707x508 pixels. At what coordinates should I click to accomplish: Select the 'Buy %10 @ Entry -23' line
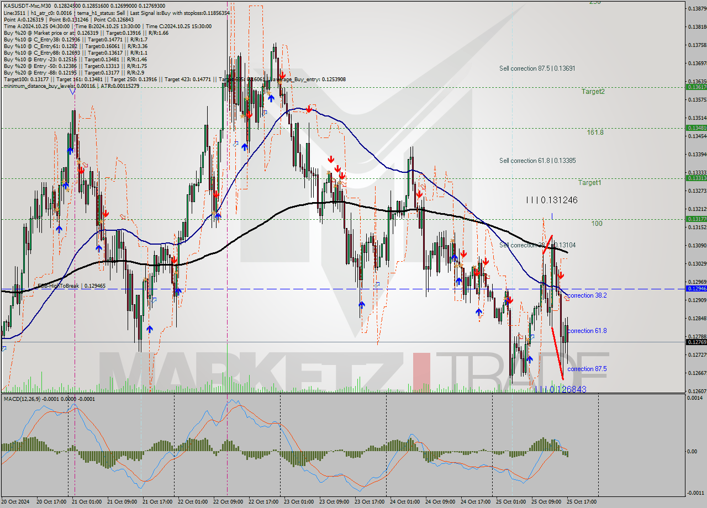pos(75,59)
